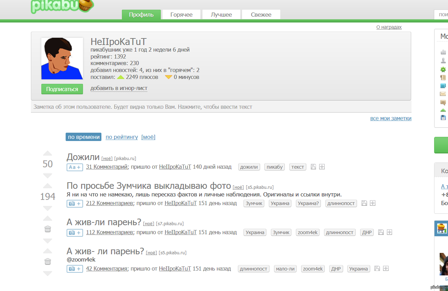The height and width of the screenshot is (291, 448).
Task: Click the дожили tag
Action: click(x=249, y=167)
